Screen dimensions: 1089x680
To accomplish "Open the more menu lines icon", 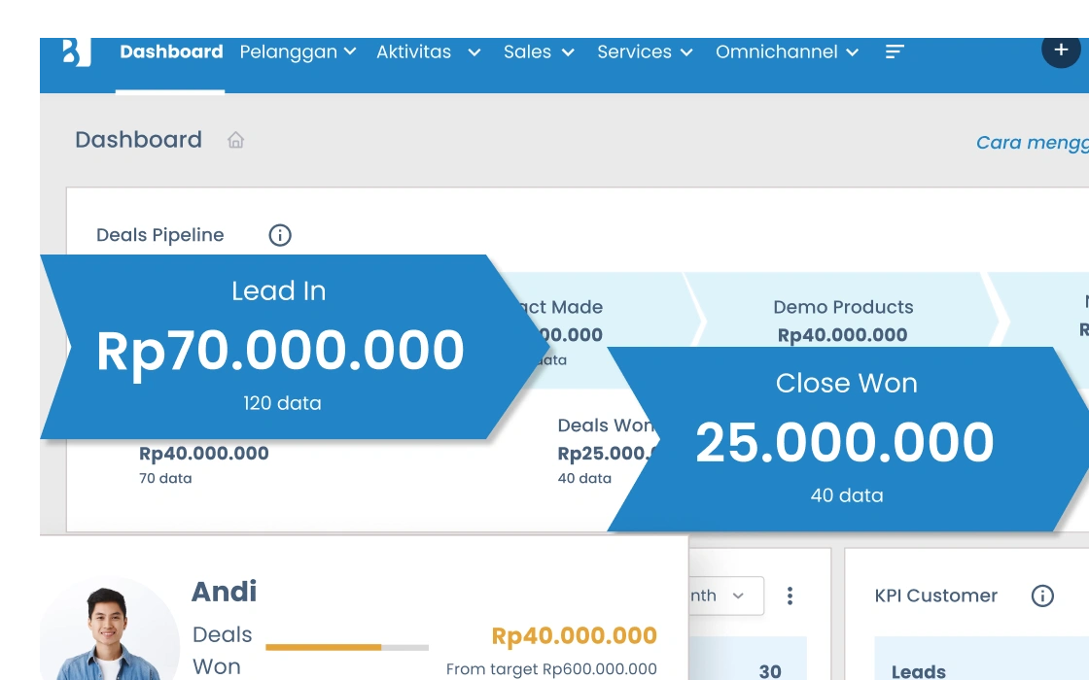I will click(x=895, y=52).
